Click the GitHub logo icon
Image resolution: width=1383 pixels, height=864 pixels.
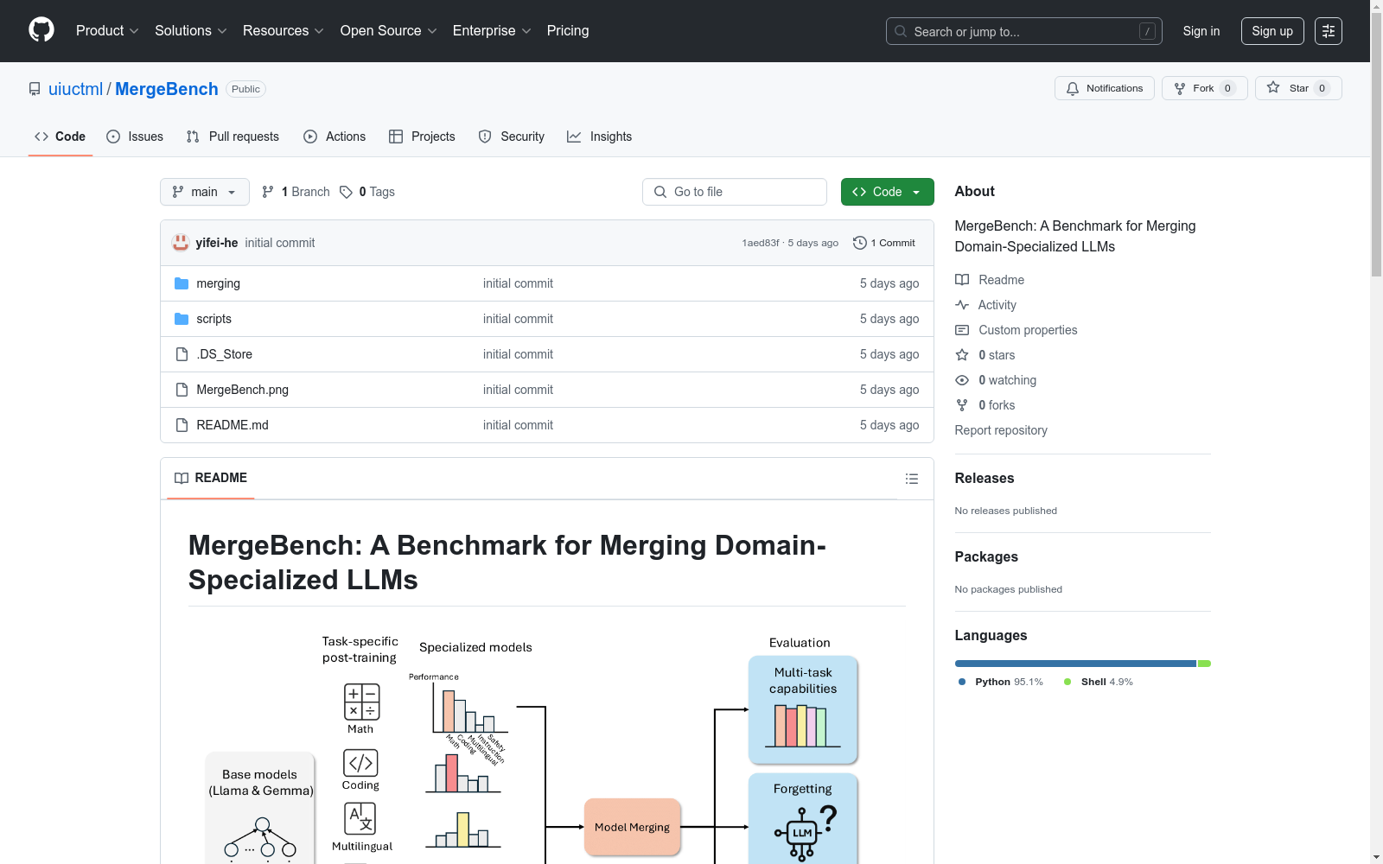pyautogui.click(x=41, y=30)
